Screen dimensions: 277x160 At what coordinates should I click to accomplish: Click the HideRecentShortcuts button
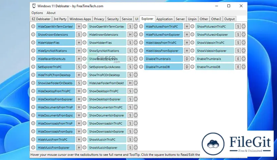pyautogui.click(x=56, y=59)
